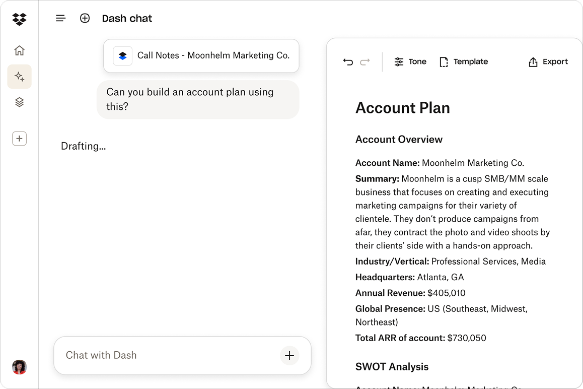Click the Summary paragraph text

(x=453, y=212)
